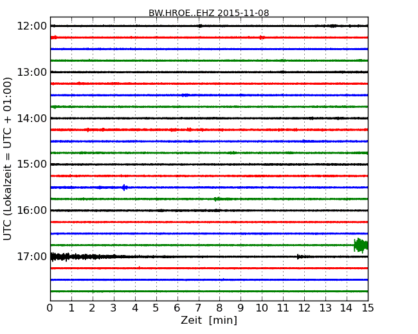Click the x-axis tick label 8
This screenshot has width=418, height=334.
219,308
